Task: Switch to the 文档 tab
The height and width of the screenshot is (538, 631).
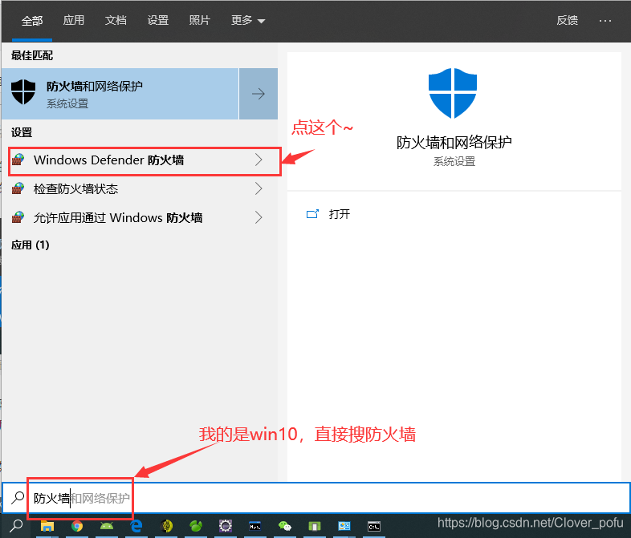Action: [116, 21]
